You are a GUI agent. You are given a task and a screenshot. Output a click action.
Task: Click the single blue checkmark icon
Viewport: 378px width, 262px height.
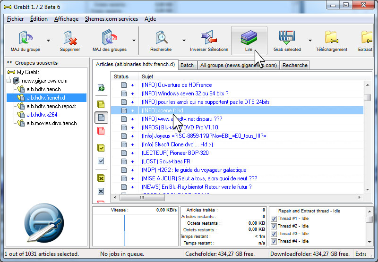click(101, 161)
